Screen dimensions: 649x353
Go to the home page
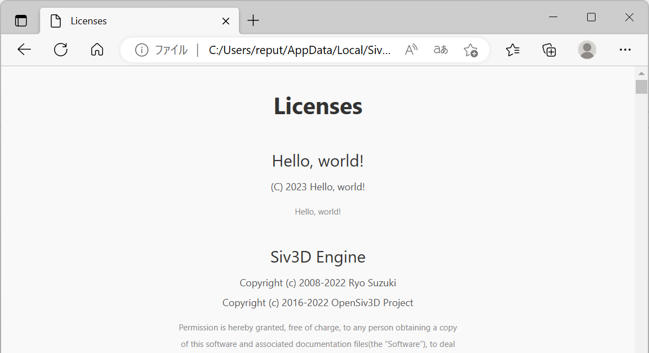tap(97, 50)
